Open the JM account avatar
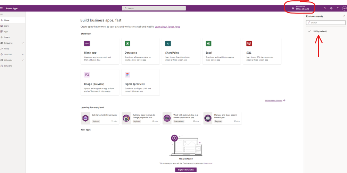 pos(344,8)
